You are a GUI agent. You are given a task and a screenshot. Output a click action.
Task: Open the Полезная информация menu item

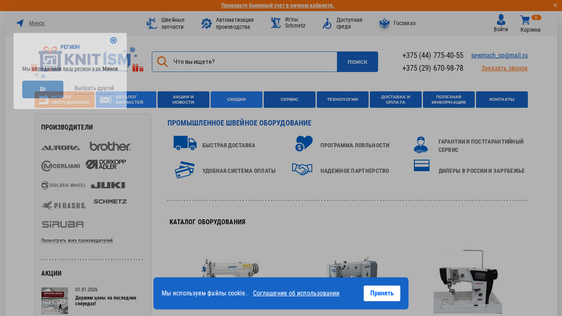[449, 100]
